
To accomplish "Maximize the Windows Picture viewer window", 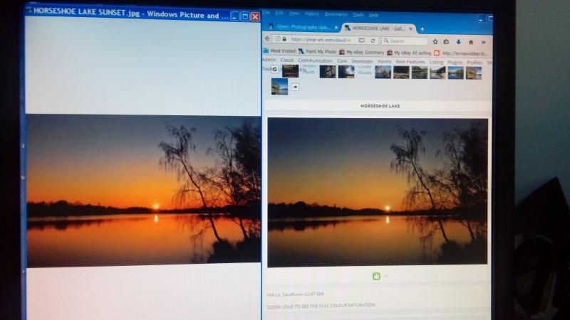I will coord(245,16).
